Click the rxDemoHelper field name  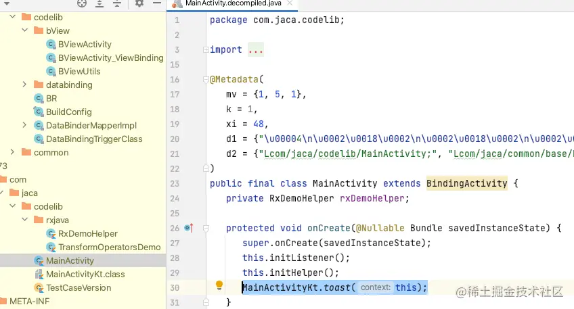(x=372, y=198)
